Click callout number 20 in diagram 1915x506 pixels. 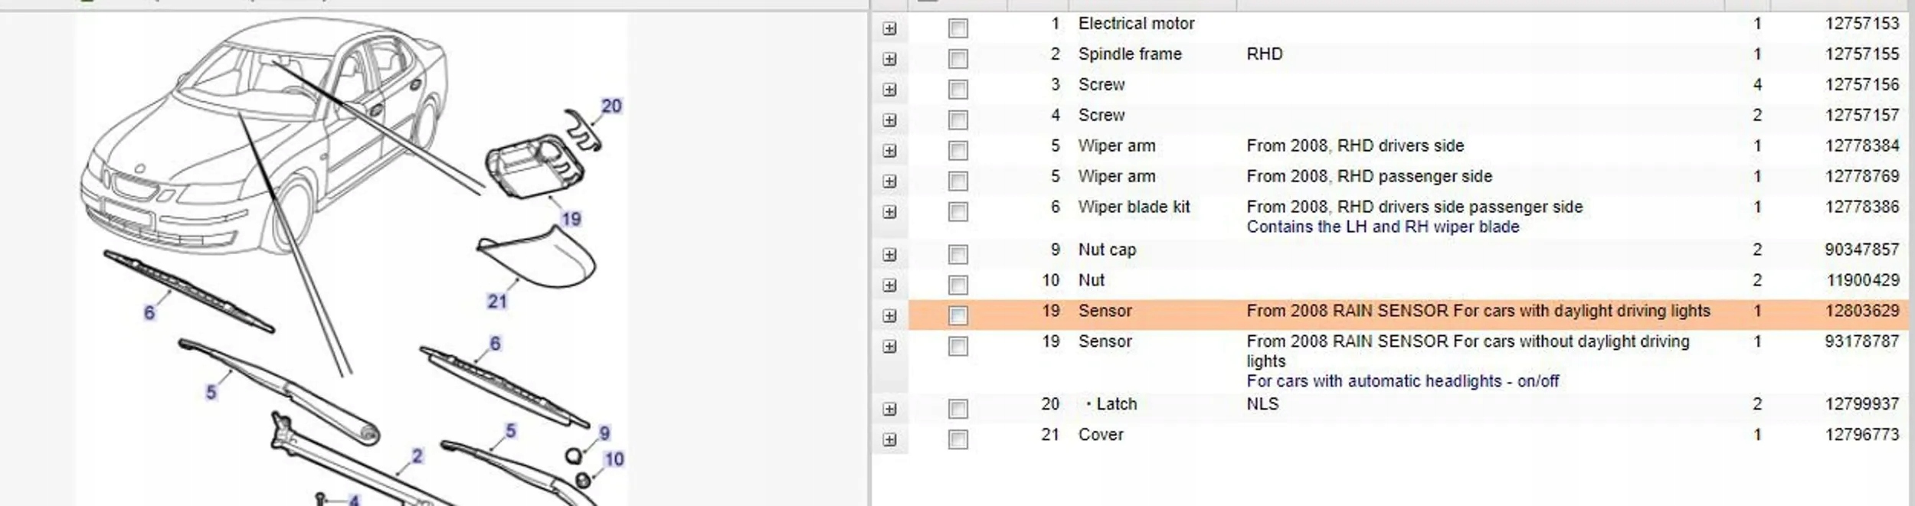611,106
